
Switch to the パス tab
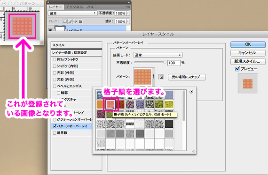click(90, 7)
